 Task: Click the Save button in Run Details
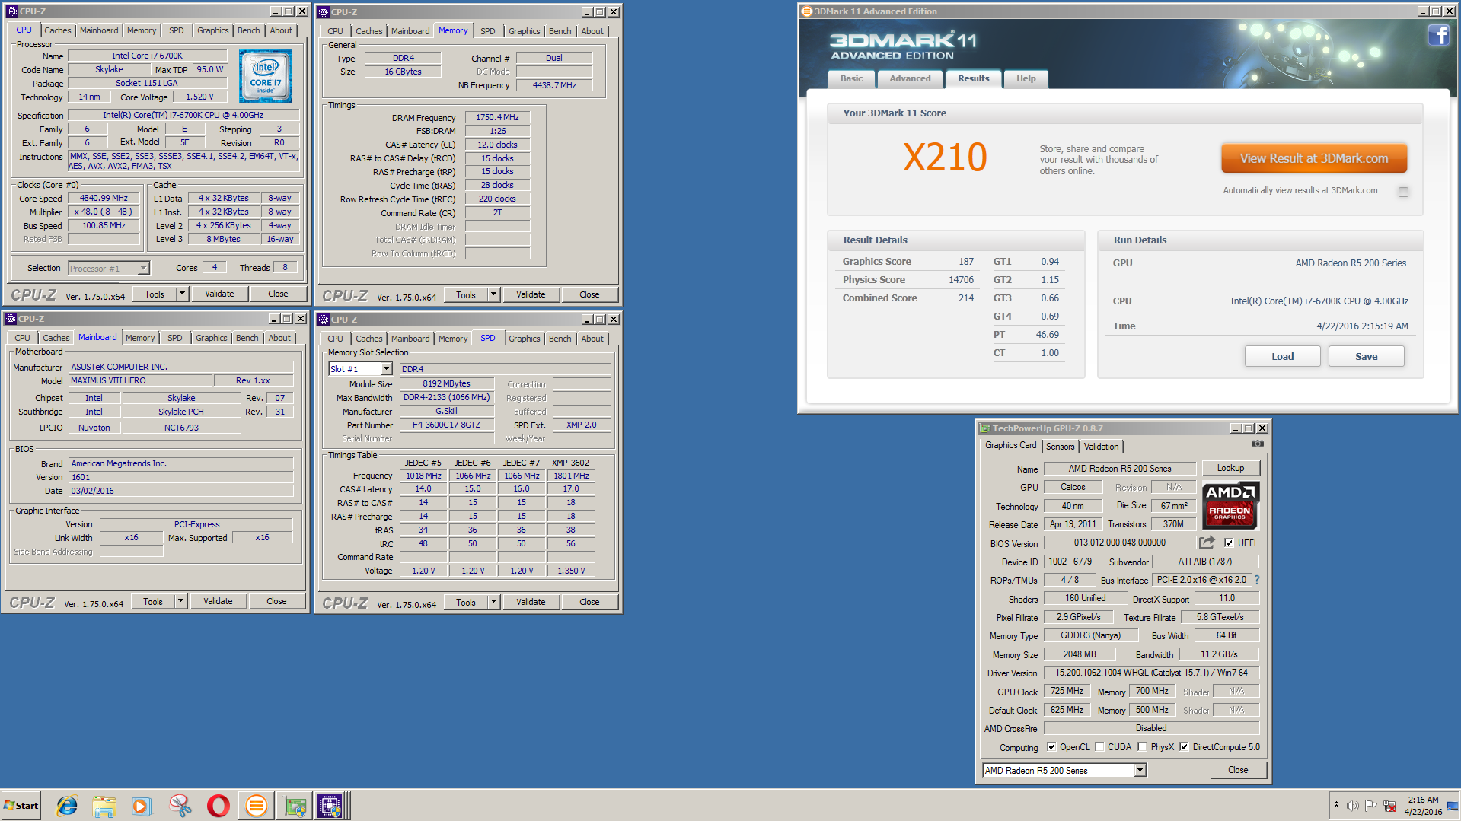[x=1366, y=356]
